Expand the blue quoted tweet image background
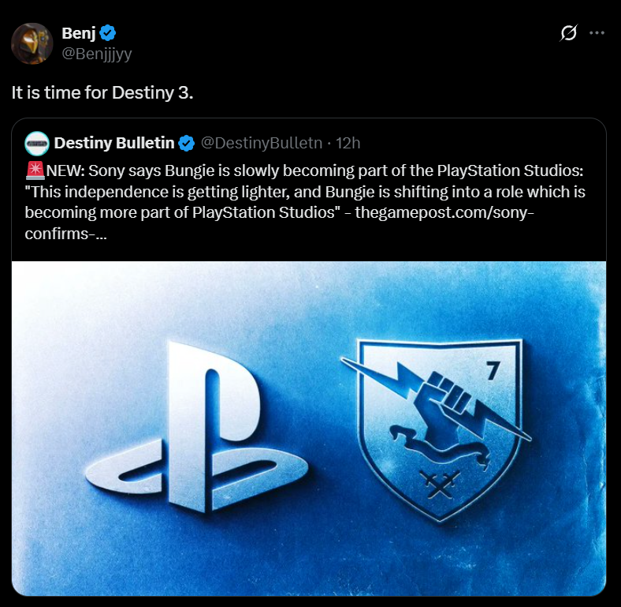The image size is (621, 607). pos(309,429)
